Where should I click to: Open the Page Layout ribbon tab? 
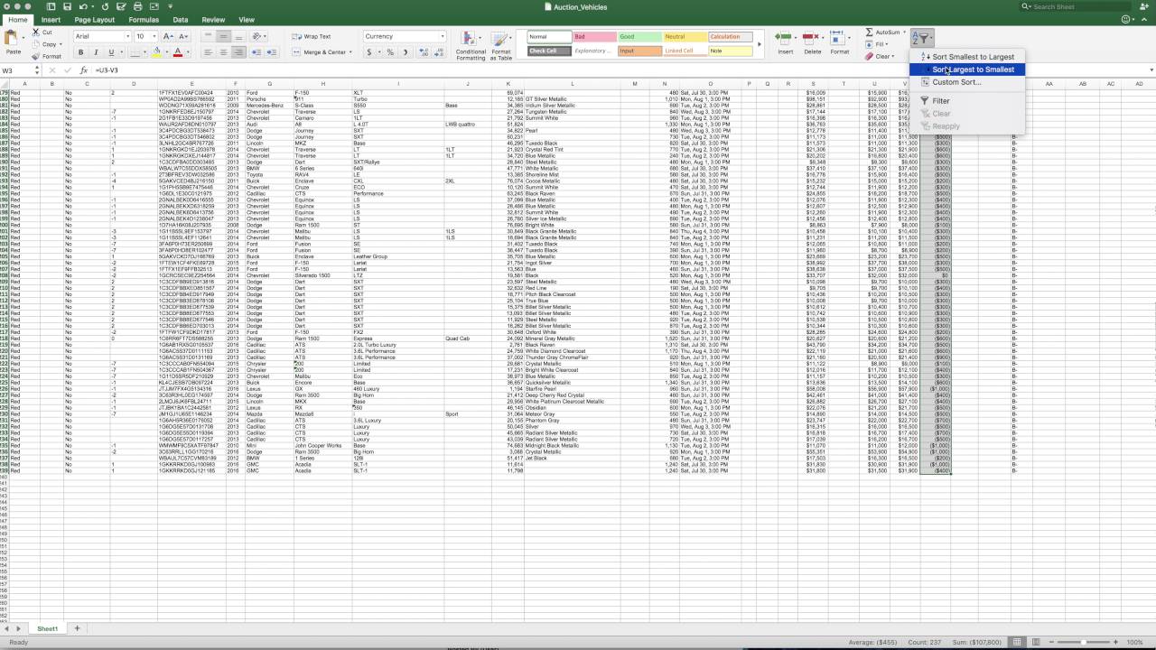point(95,19)
